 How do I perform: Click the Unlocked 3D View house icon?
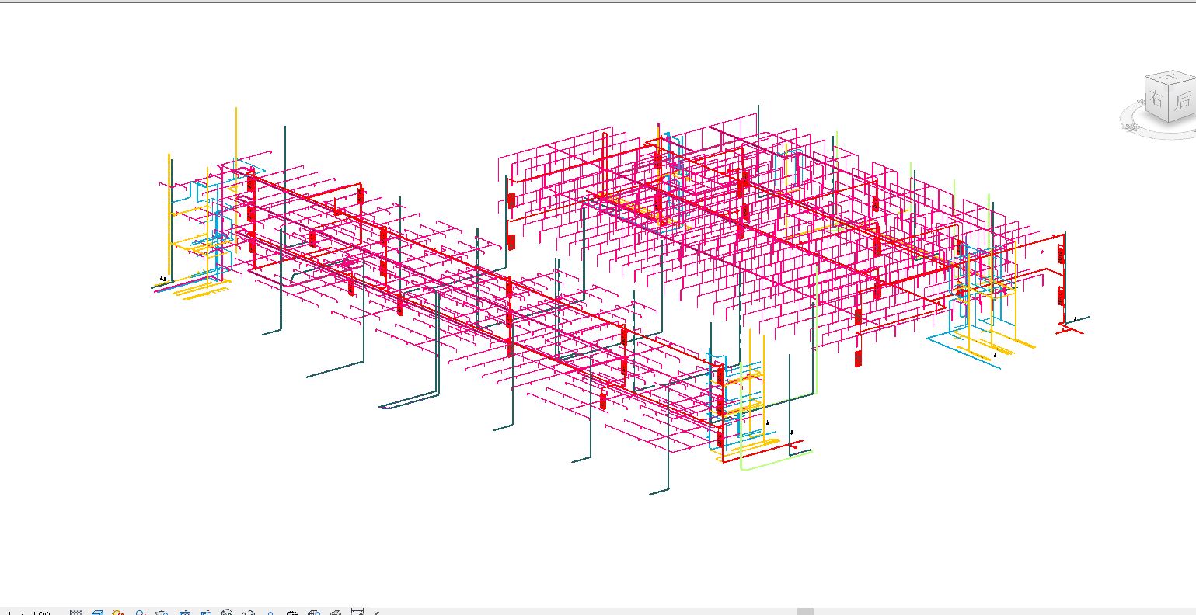[x=227, y=613]
